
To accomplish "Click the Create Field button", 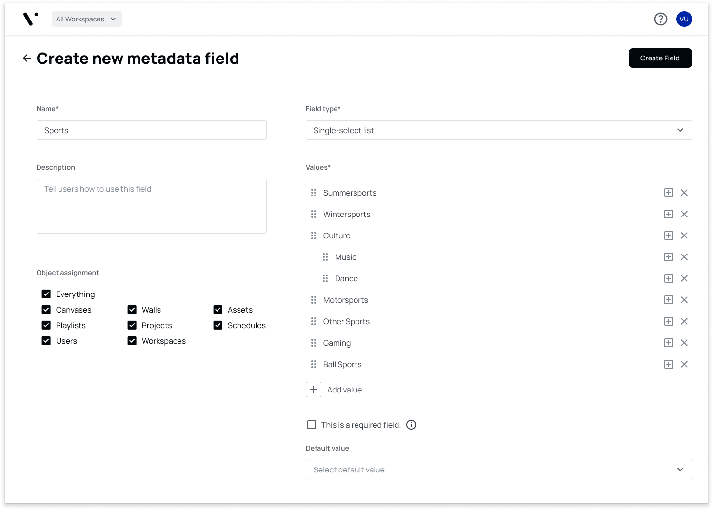I will coord(660,58).
